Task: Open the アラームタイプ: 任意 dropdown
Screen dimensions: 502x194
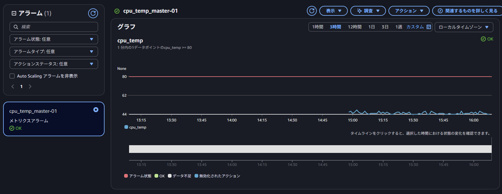Action: coord(54,52)
